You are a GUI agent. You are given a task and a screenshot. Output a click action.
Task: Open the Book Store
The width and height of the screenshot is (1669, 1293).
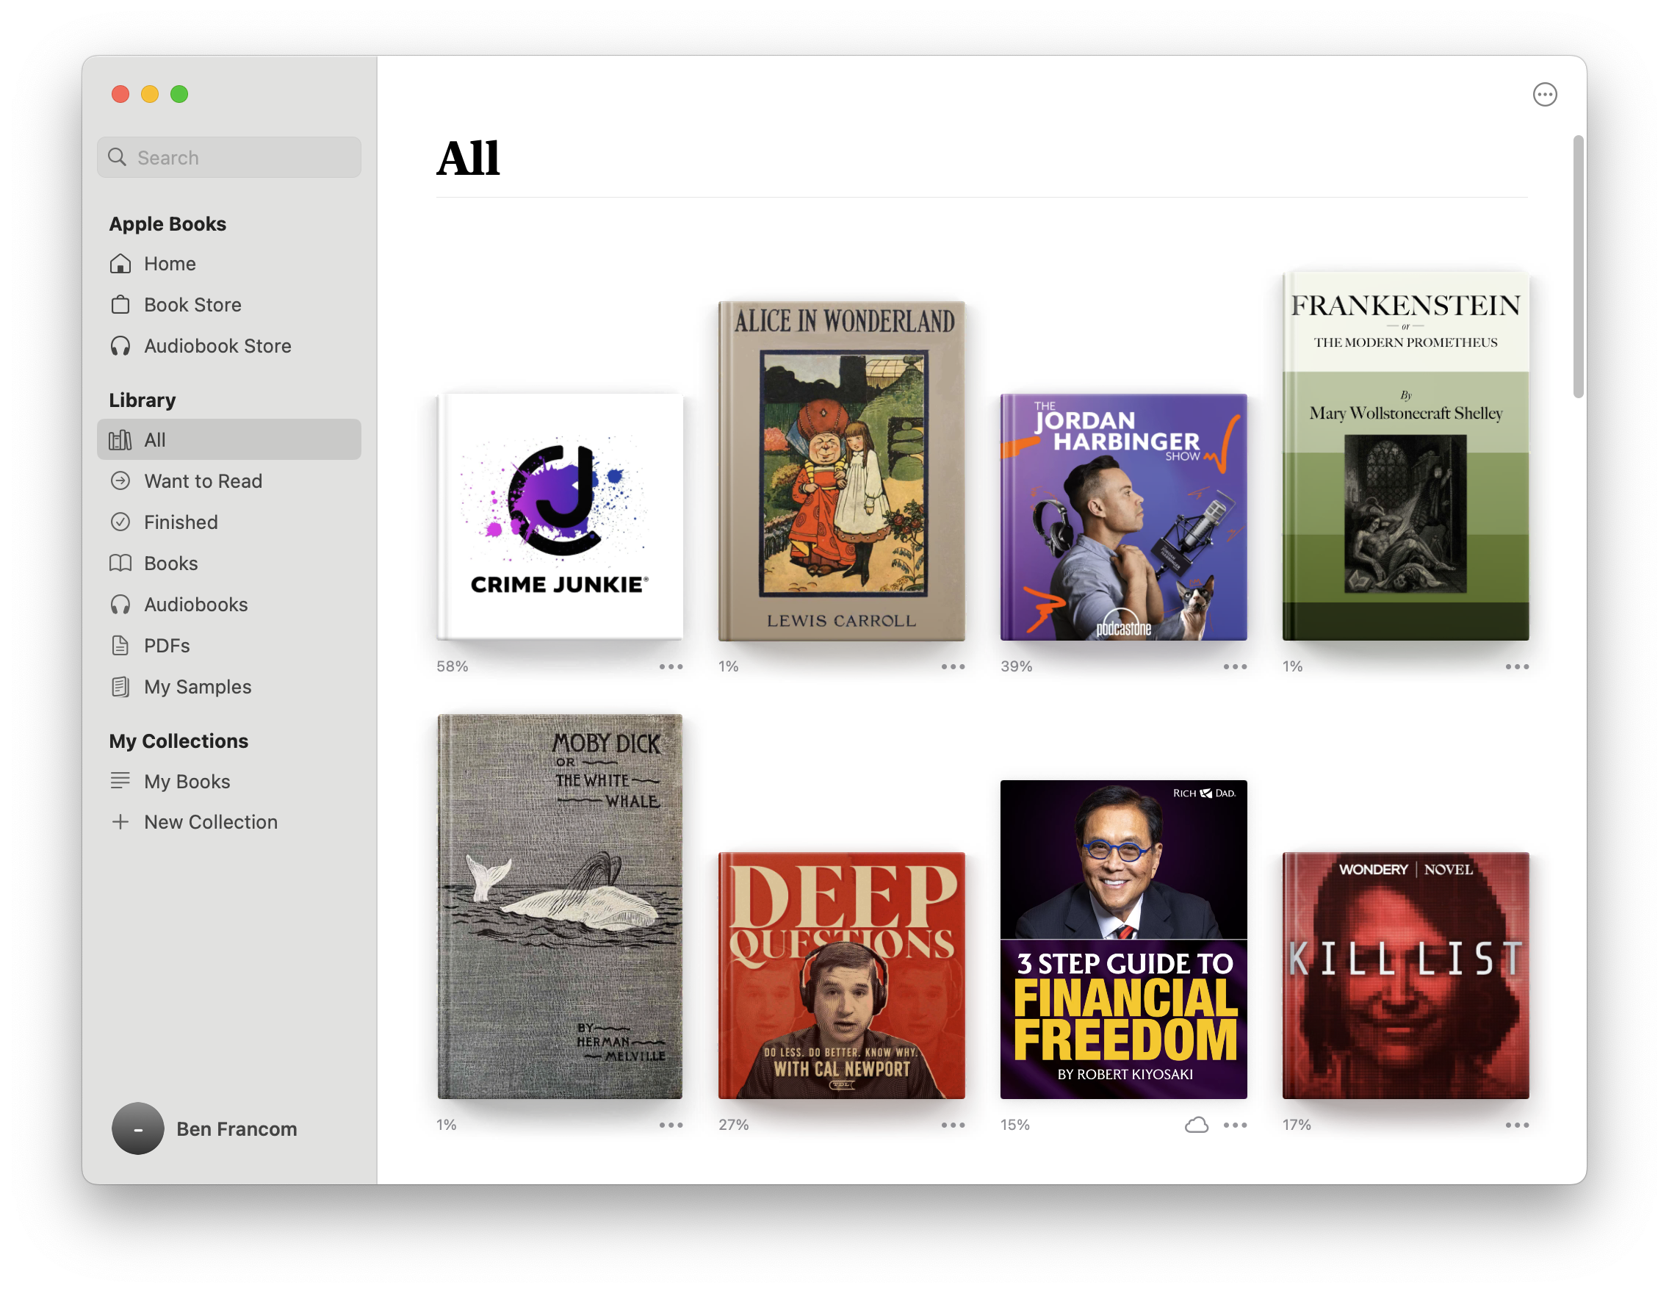coord(192,304)
